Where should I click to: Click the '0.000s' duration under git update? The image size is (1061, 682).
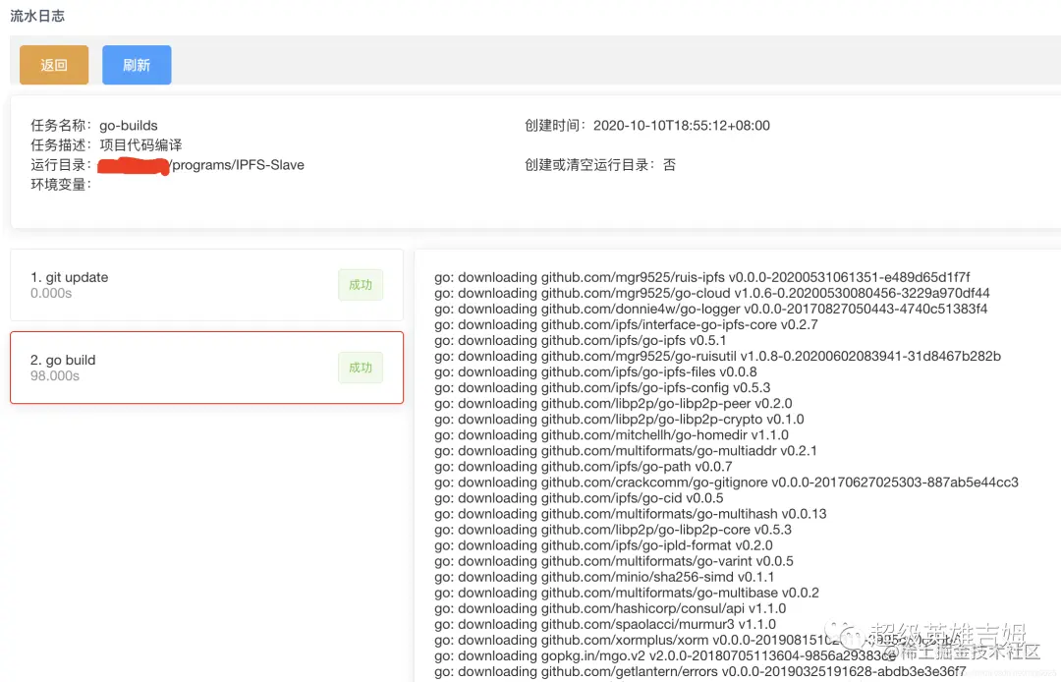pyautogui.click(x=51, y=293)
